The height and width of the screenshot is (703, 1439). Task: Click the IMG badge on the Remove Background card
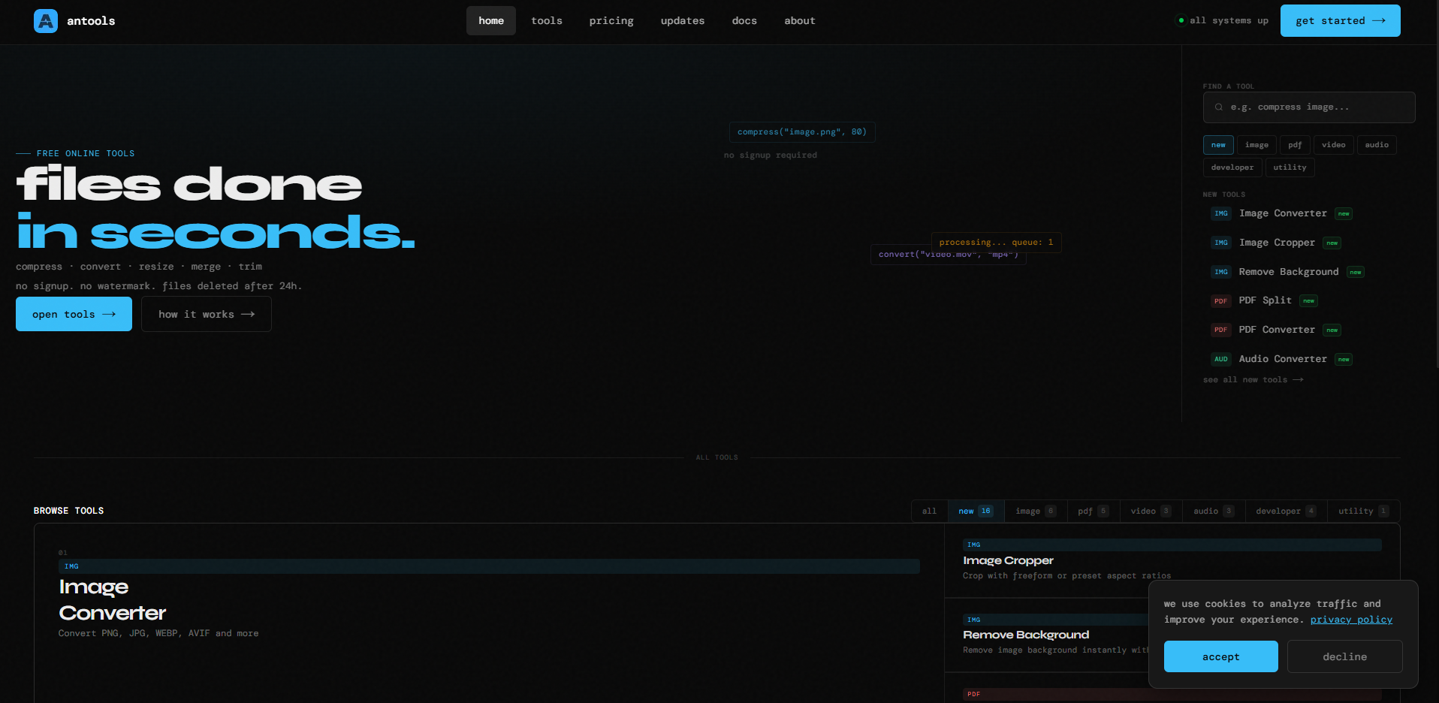(973, 620)
